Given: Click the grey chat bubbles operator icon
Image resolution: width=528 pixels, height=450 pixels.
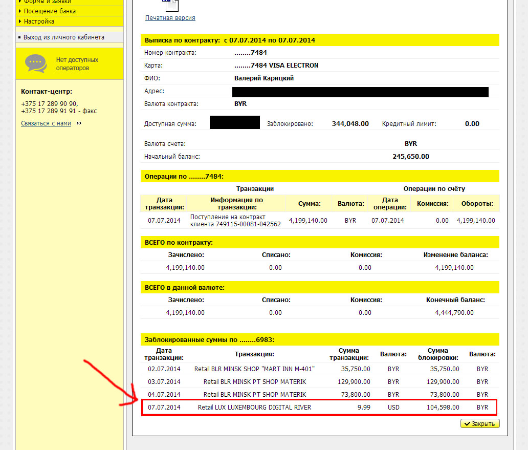Looking at the screenshot, I should coord(35,63).
